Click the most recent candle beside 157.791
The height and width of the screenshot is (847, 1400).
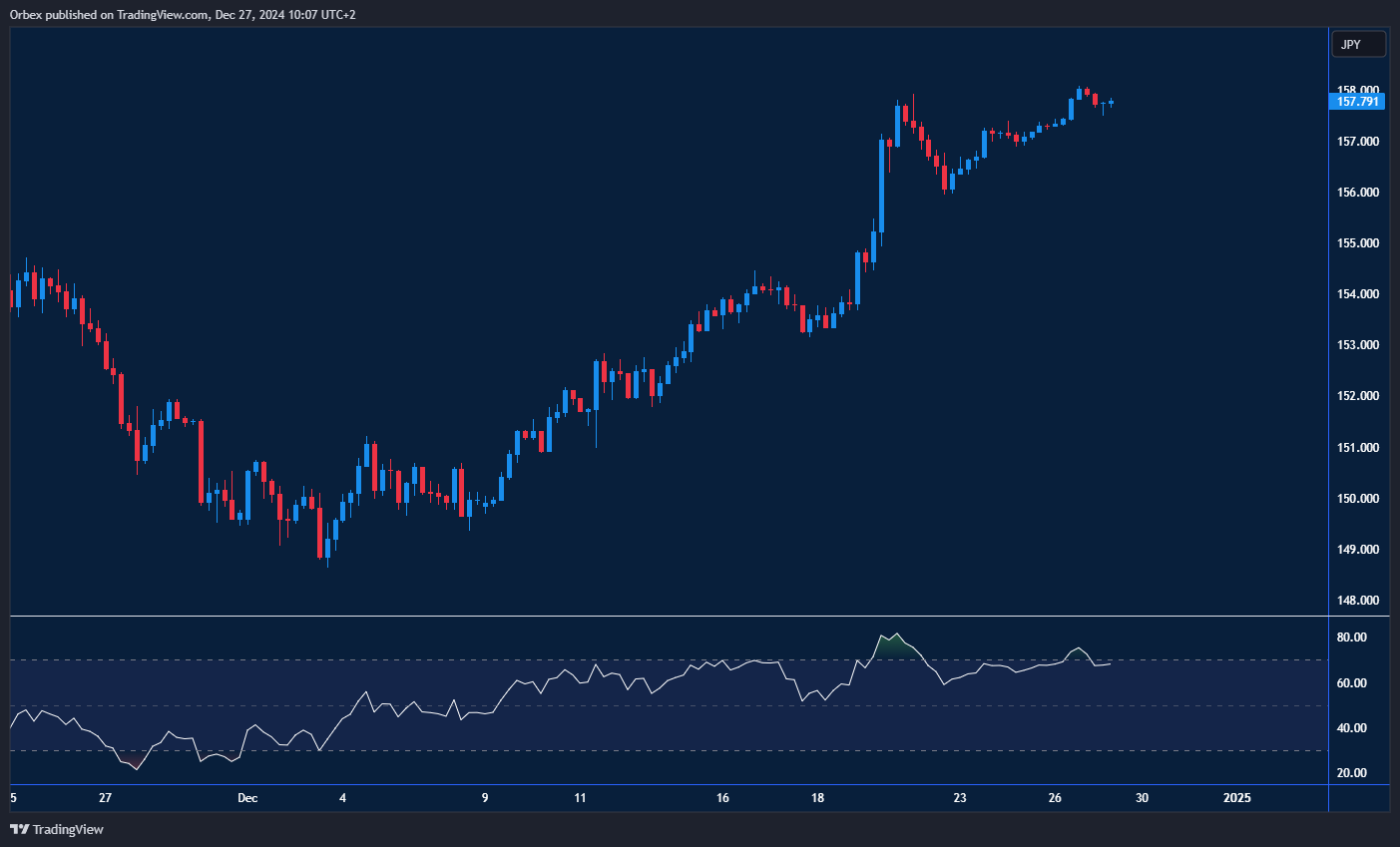pyautogui.click(x=1111, y=102)
